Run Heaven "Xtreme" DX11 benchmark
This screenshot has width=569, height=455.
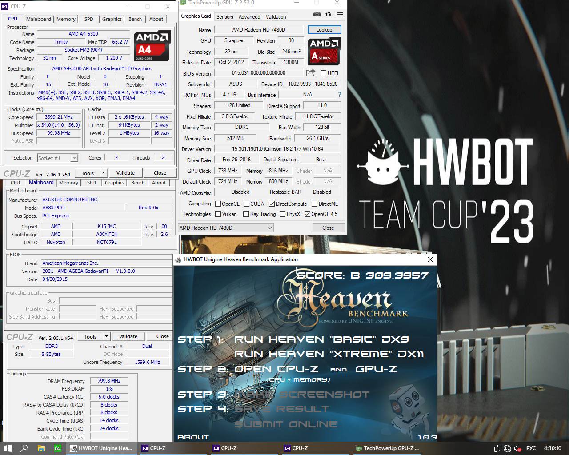(329, 354)
